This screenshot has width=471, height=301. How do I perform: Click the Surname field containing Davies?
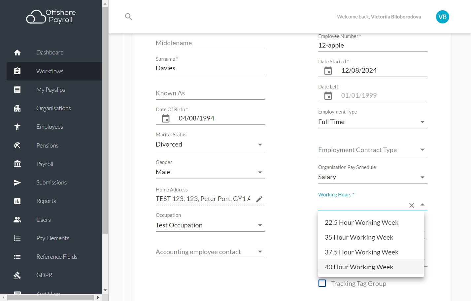coord(210,68)
